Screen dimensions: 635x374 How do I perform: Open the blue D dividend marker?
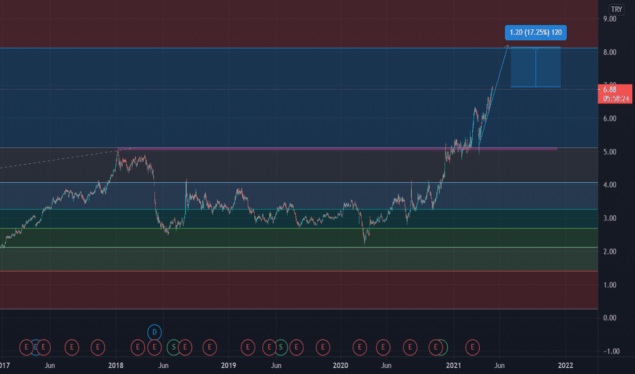154,333
